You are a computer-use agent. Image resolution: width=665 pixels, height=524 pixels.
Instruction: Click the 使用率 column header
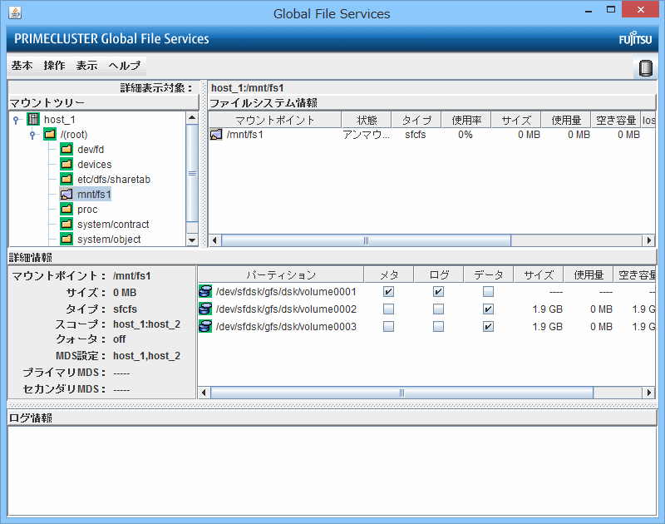click(466, 120)
